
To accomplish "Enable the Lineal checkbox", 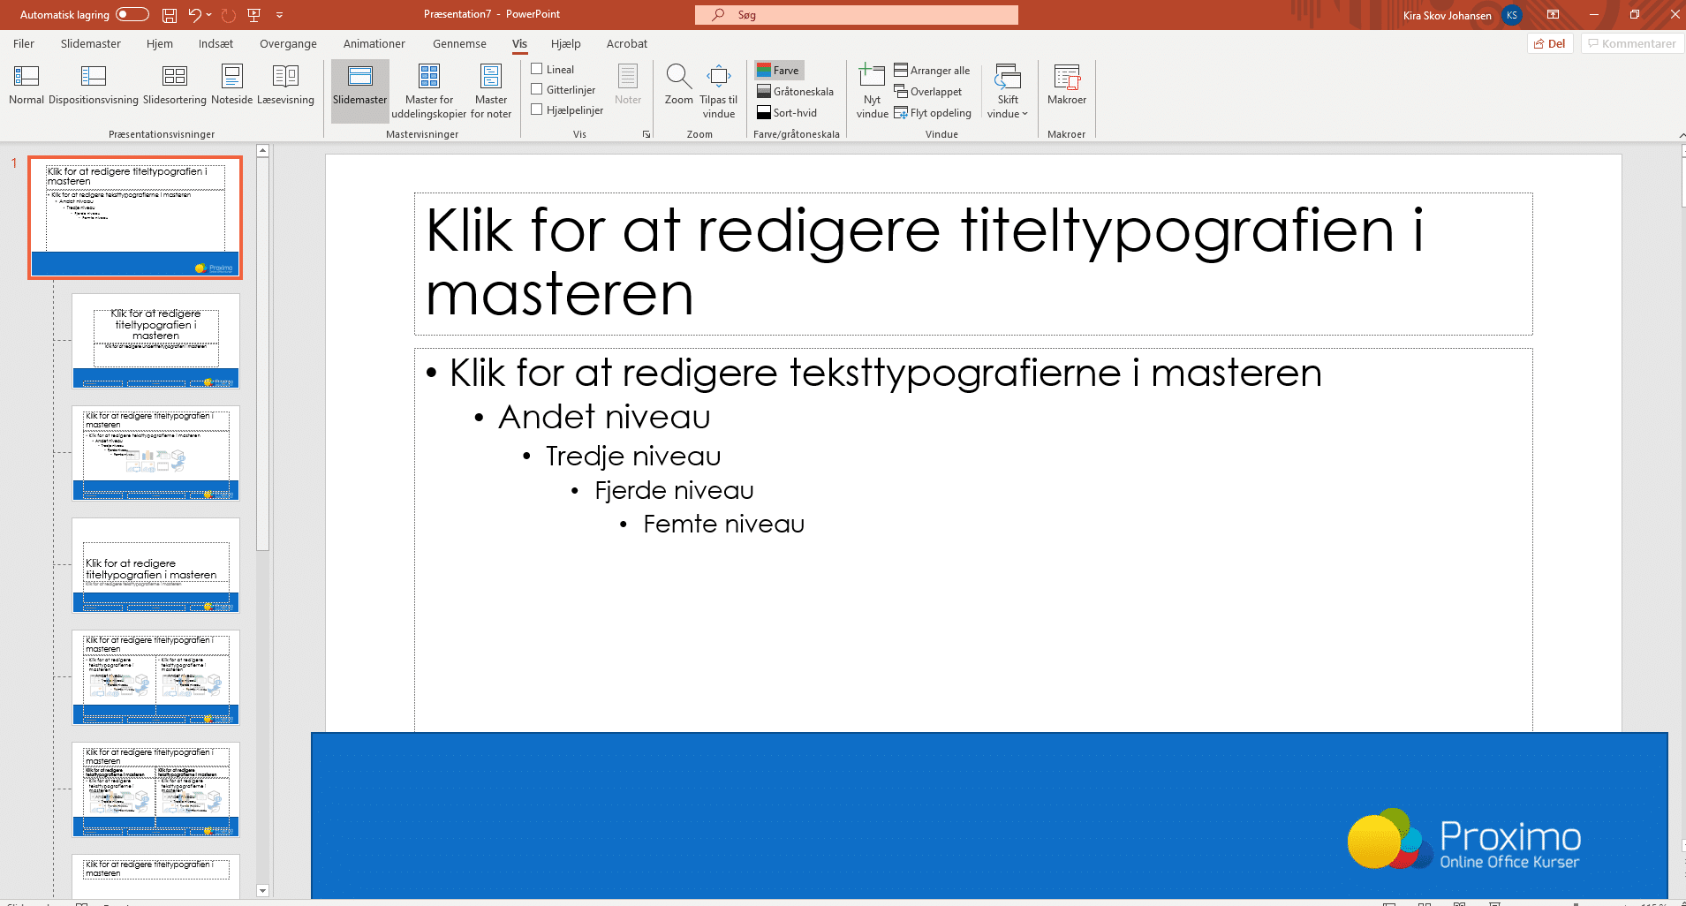I will pos(538,69).
